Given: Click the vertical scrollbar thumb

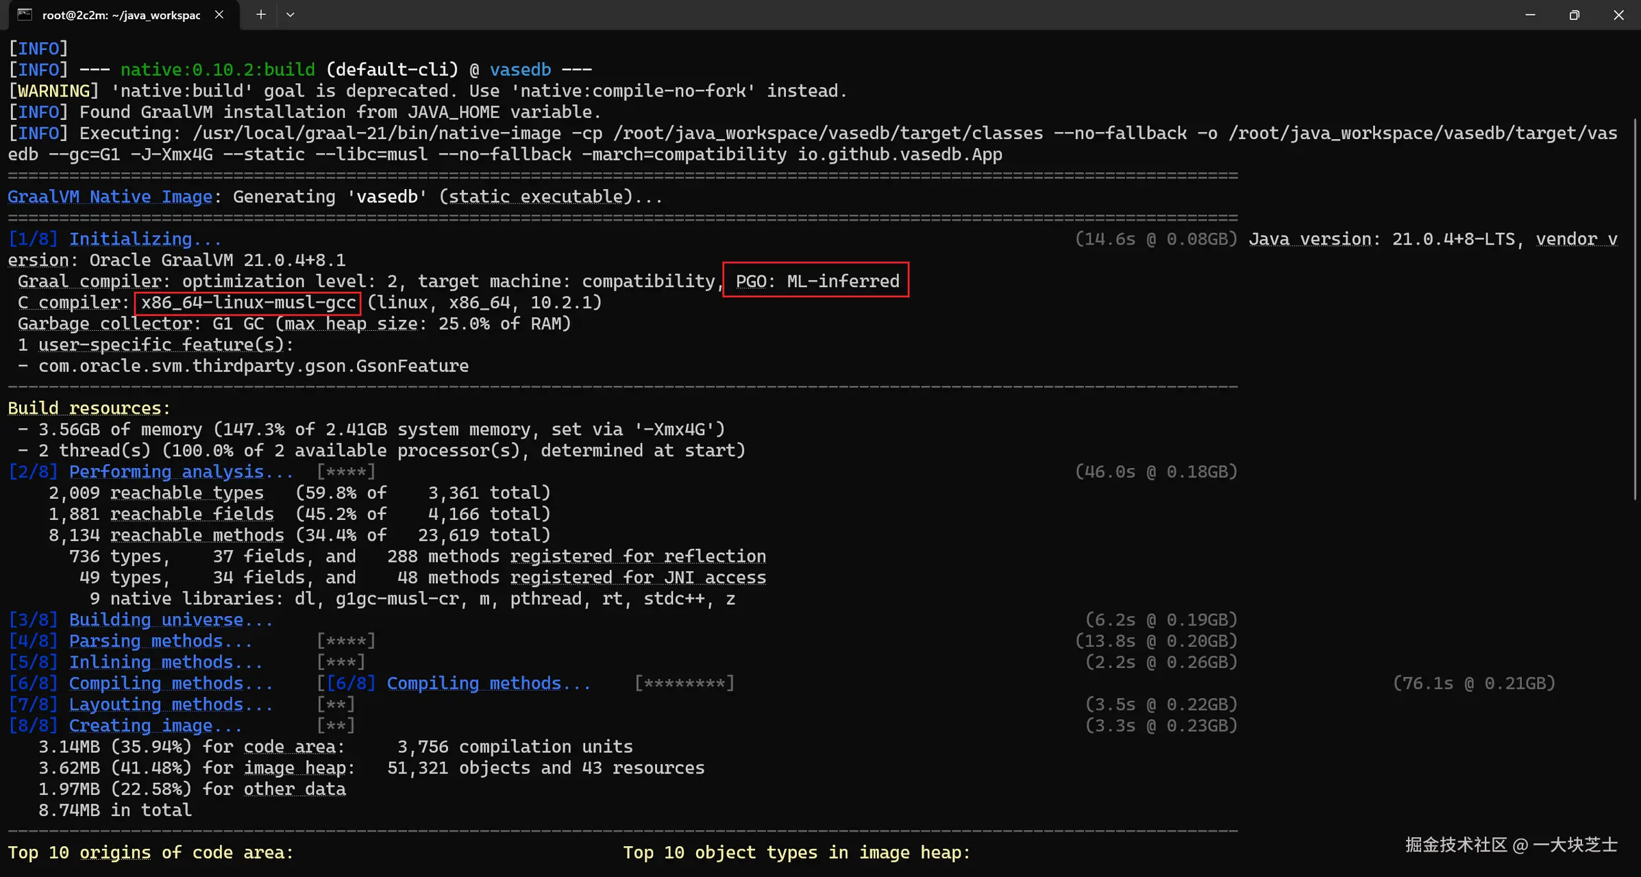Looking at the screenshot, I should 1635,308.
